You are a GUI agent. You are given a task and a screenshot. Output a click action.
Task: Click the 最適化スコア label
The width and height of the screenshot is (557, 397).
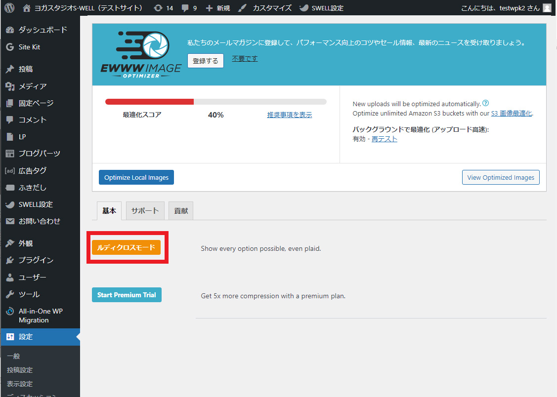(142, 115)
